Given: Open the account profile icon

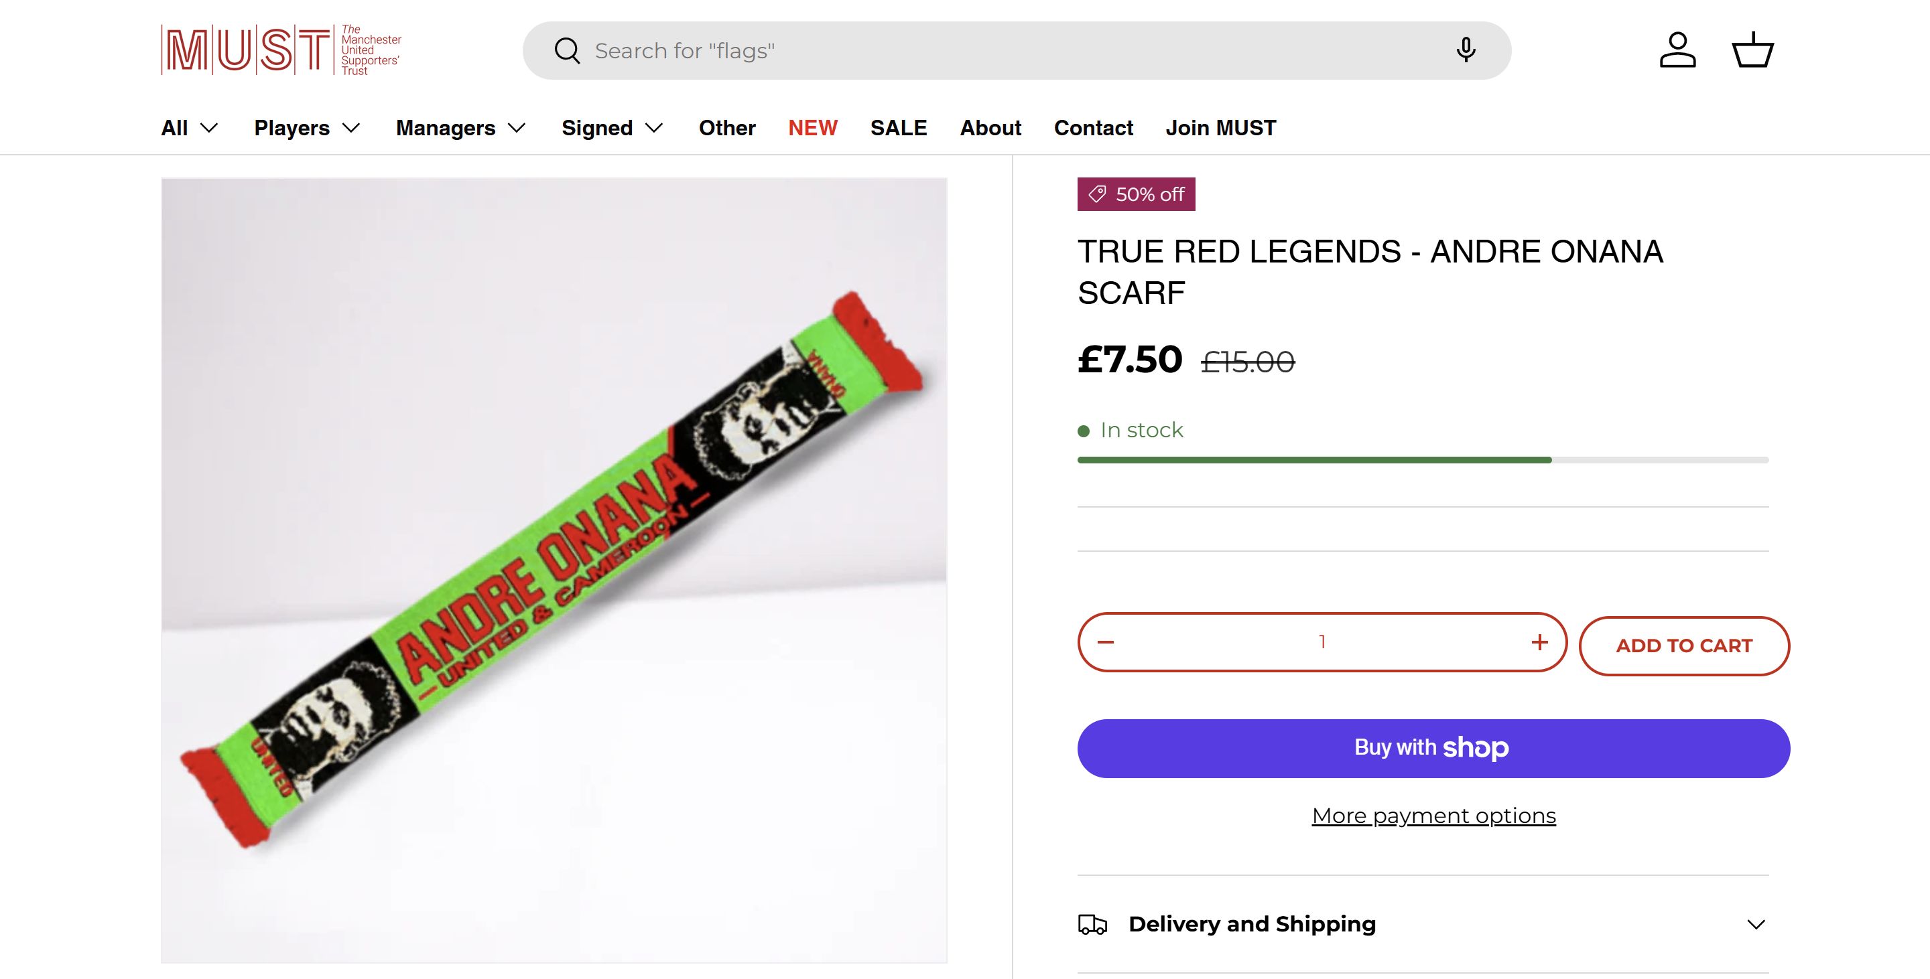Looking at the screenshot, I should click(x=1677, y=50).
